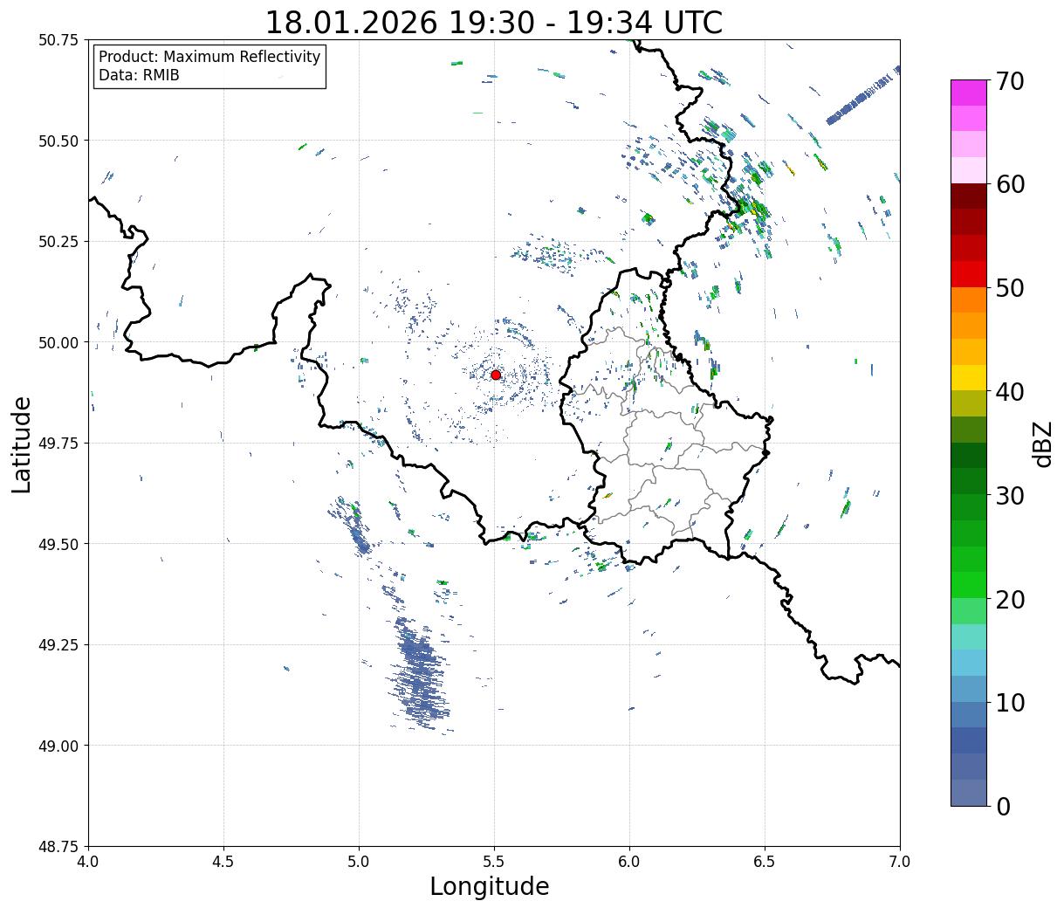Click the light cyan swatch between 10 and 20
Viewport: 1064px width, 908px height.
(x=969, y=663)
